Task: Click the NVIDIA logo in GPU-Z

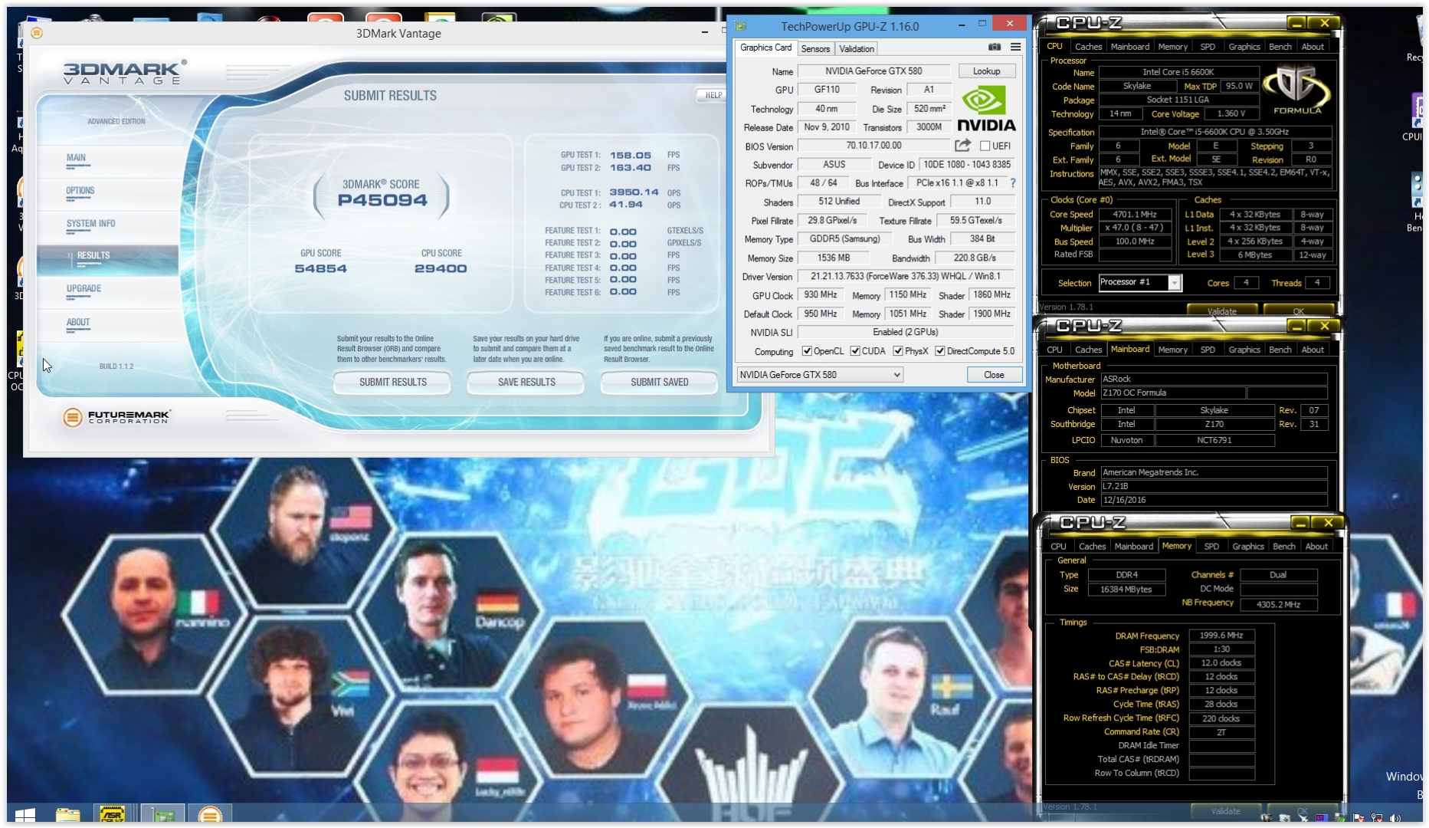Action: point(986,109)
